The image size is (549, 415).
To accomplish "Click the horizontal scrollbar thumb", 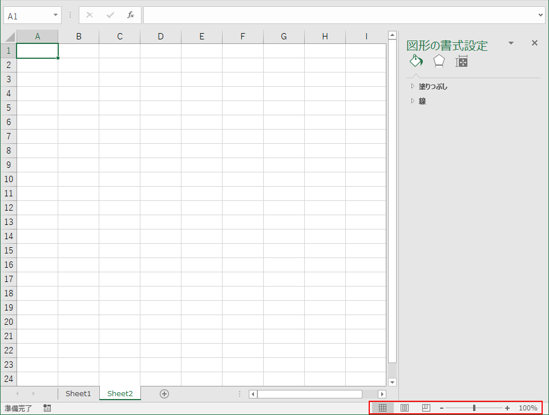I will tap(310, 394).
